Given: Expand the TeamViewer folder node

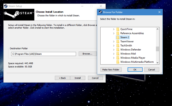Looking at the screenshot, I should [x=114, y=41].
